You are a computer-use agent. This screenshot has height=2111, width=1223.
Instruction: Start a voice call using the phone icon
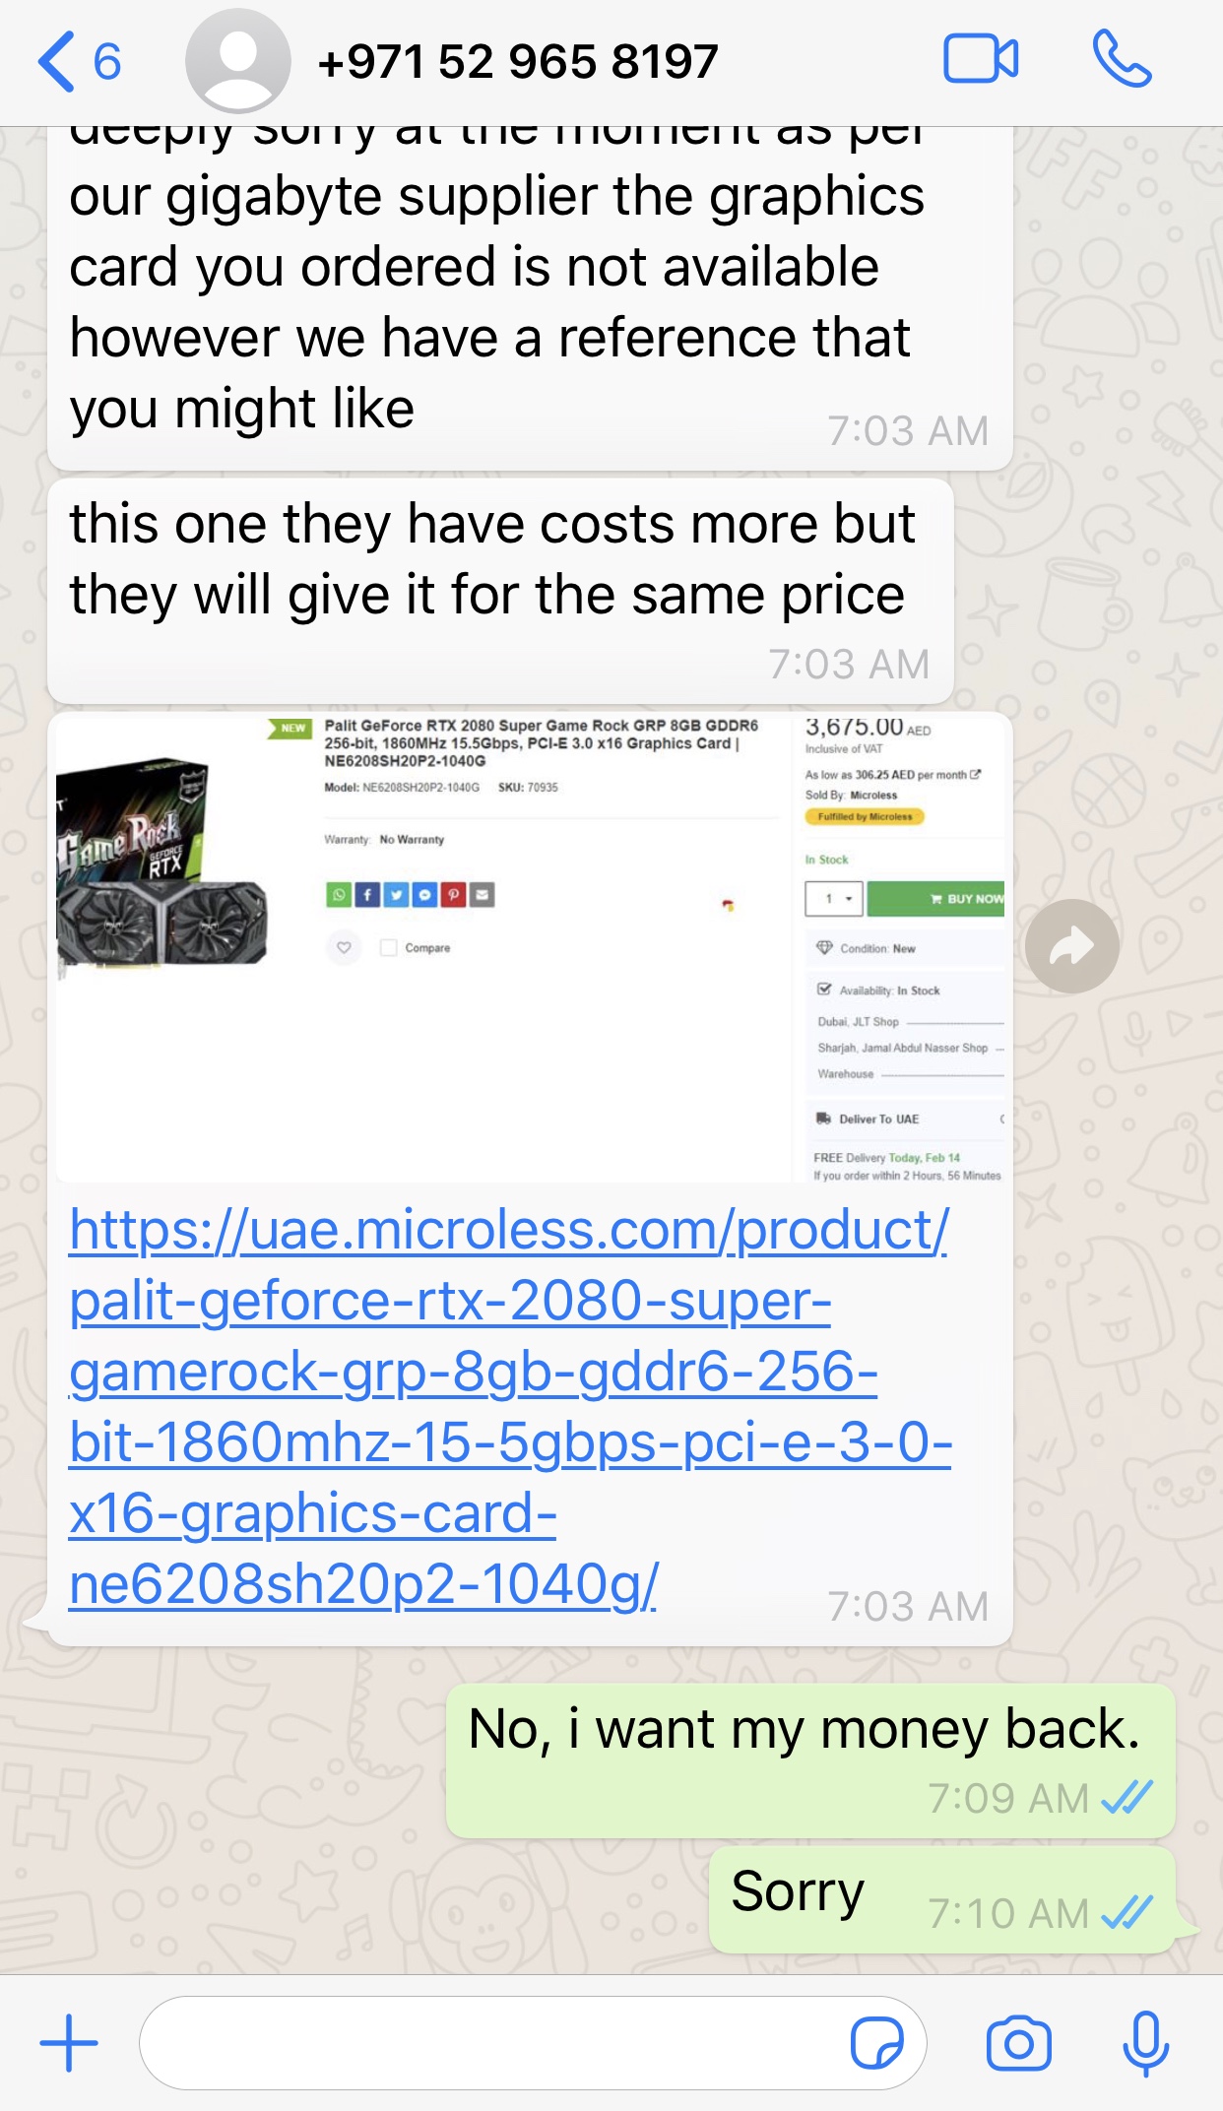1122,59
